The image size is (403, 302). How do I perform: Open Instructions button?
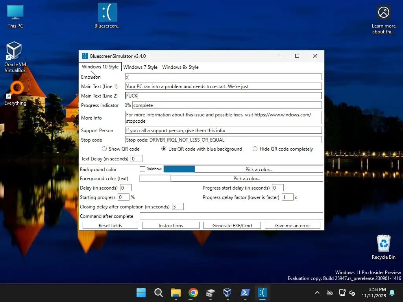pos(171,225)
